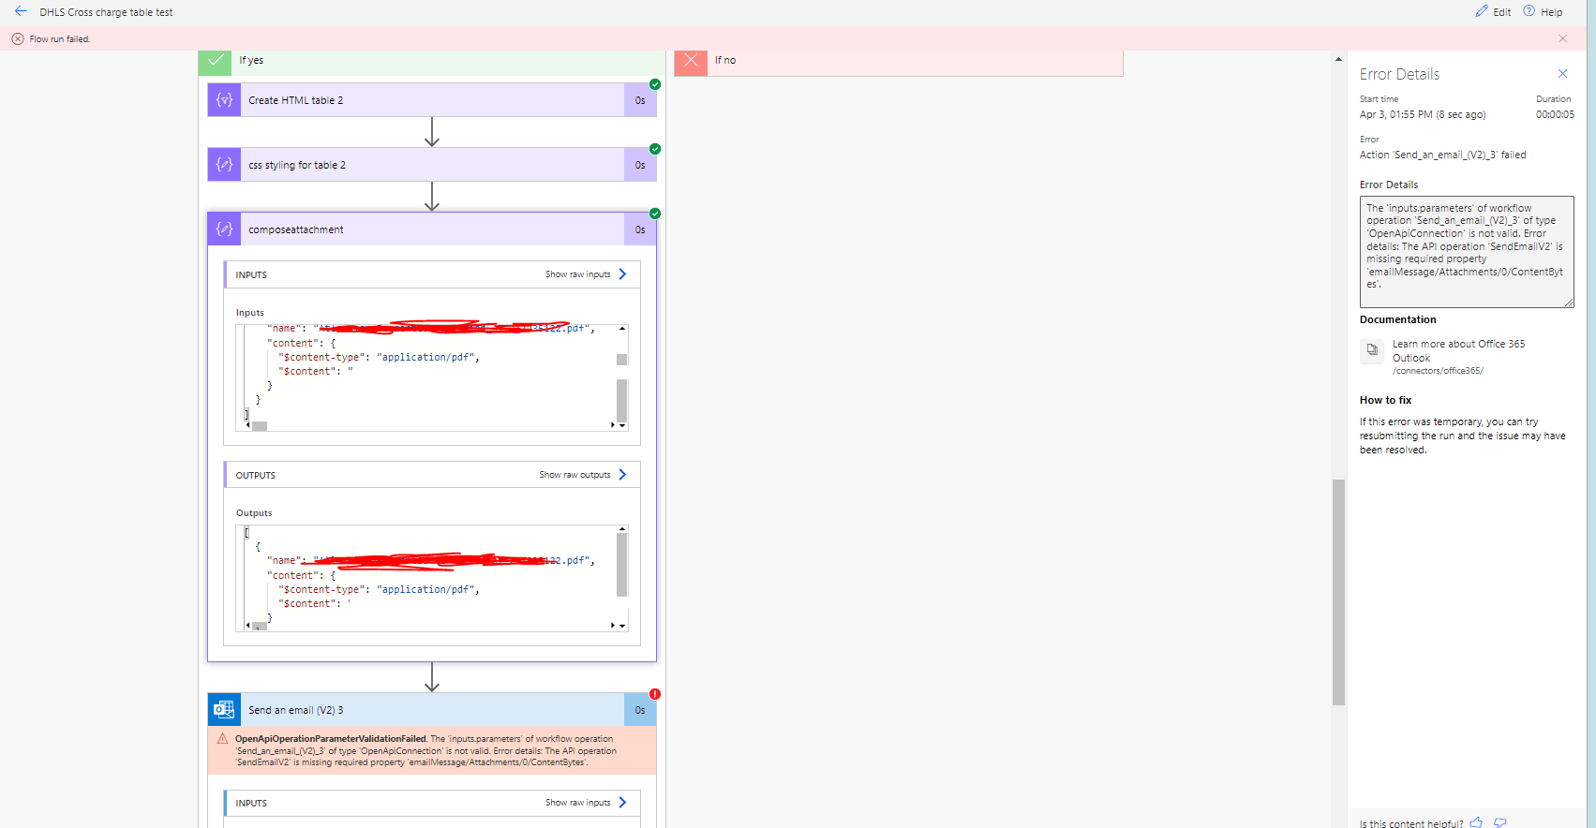Image resolution: width=1596 pixels, height=828 pixels.
Task: Click the 0s duration on composeattachment
Action: click(x=640, y=229)
